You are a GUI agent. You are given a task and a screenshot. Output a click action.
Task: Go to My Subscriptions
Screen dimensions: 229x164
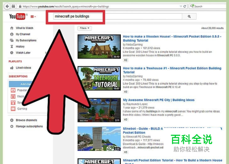click(26, 40)
